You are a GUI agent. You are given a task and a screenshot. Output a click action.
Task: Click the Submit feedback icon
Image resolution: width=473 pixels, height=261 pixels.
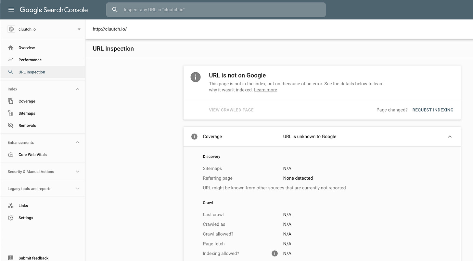click(x=11, y=258)
